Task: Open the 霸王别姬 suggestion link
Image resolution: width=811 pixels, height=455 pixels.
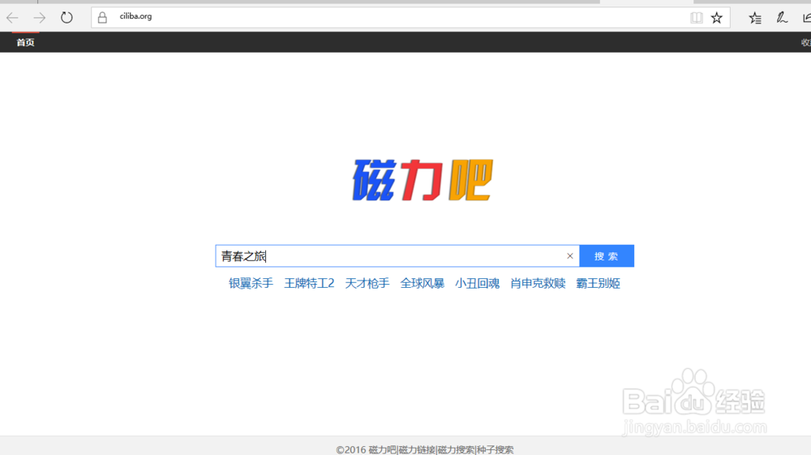Action: click(598, 283)
